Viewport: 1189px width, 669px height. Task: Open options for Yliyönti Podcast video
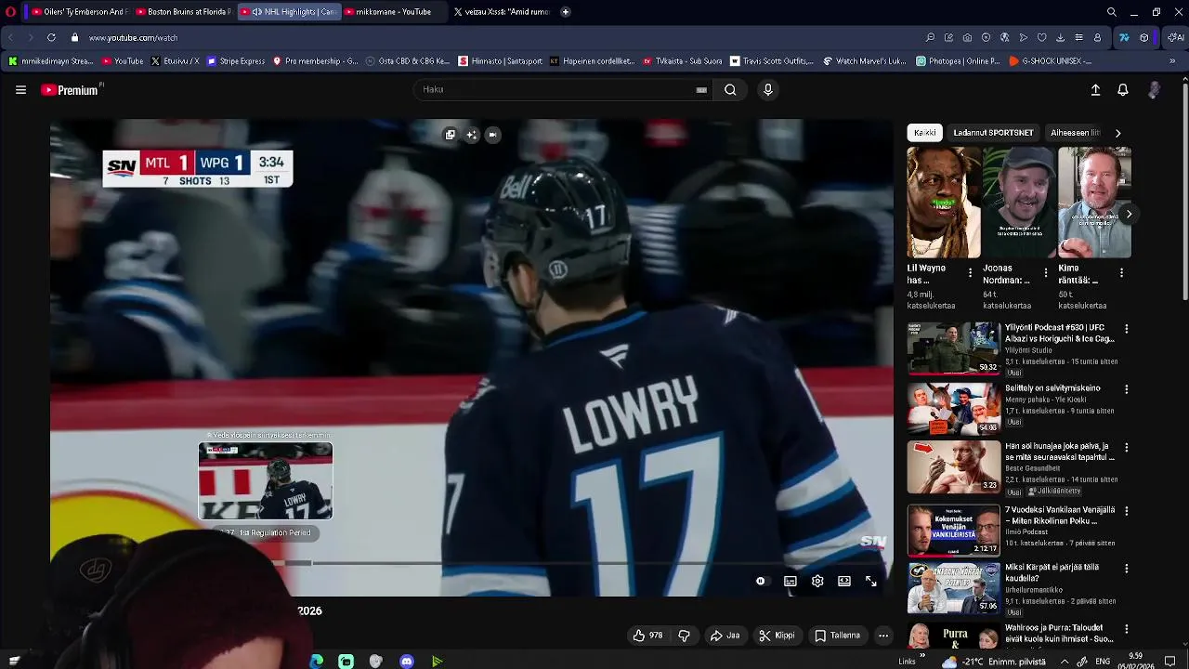point(1127,329)
